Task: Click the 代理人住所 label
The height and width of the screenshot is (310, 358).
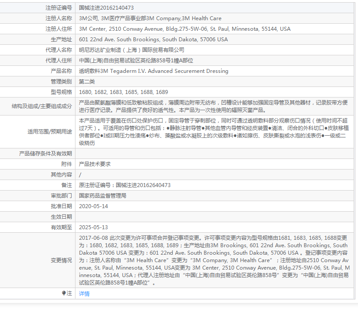Action: [59, 61]
